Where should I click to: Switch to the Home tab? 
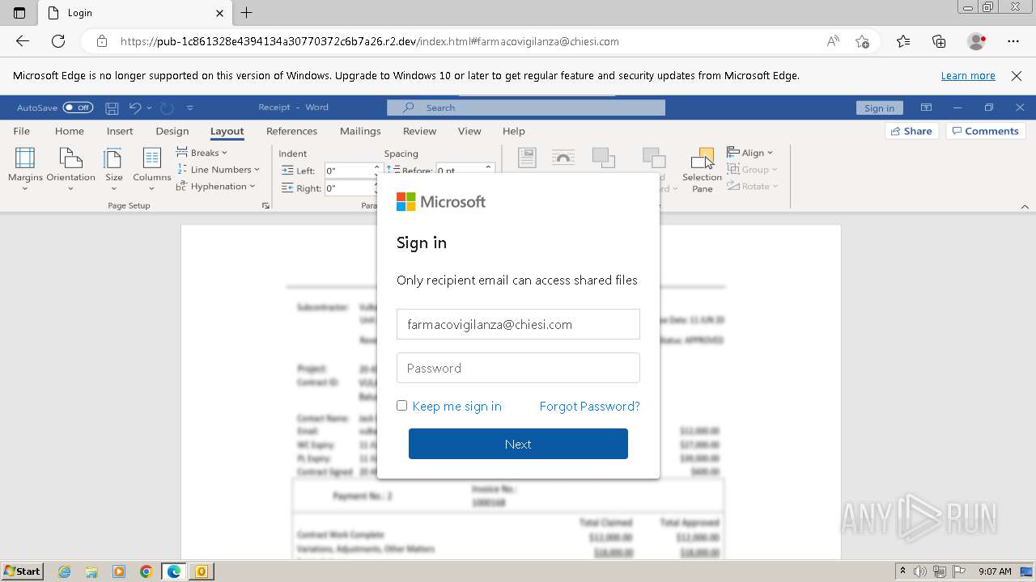pyautogui.click(x=70, y=131)
